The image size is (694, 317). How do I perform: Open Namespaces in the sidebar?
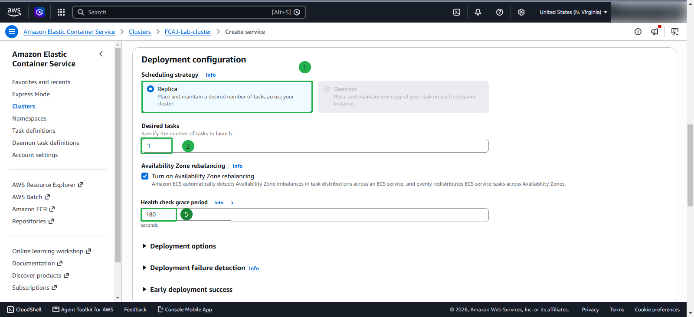pyautogui.click(x=29, y=118)
